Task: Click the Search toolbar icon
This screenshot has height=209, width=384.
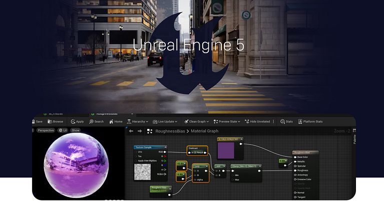Action: [96, 121]
